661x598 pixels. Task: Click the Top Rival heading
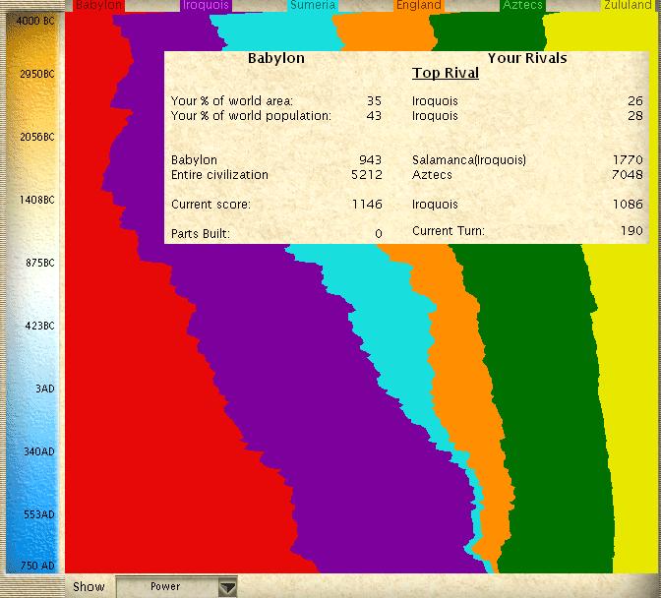(x=446, y=74)
